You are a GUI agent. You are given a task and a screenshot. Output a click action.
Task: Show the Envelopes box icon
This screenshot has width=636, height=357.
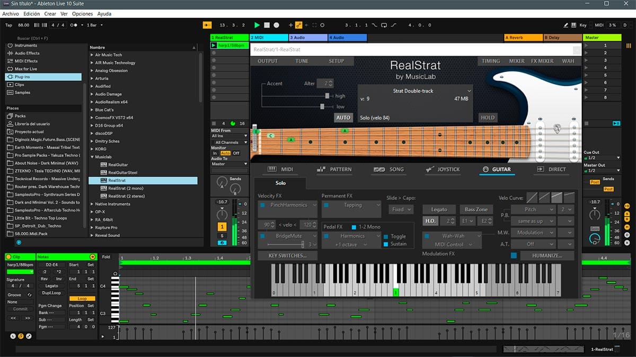(29, 336)
